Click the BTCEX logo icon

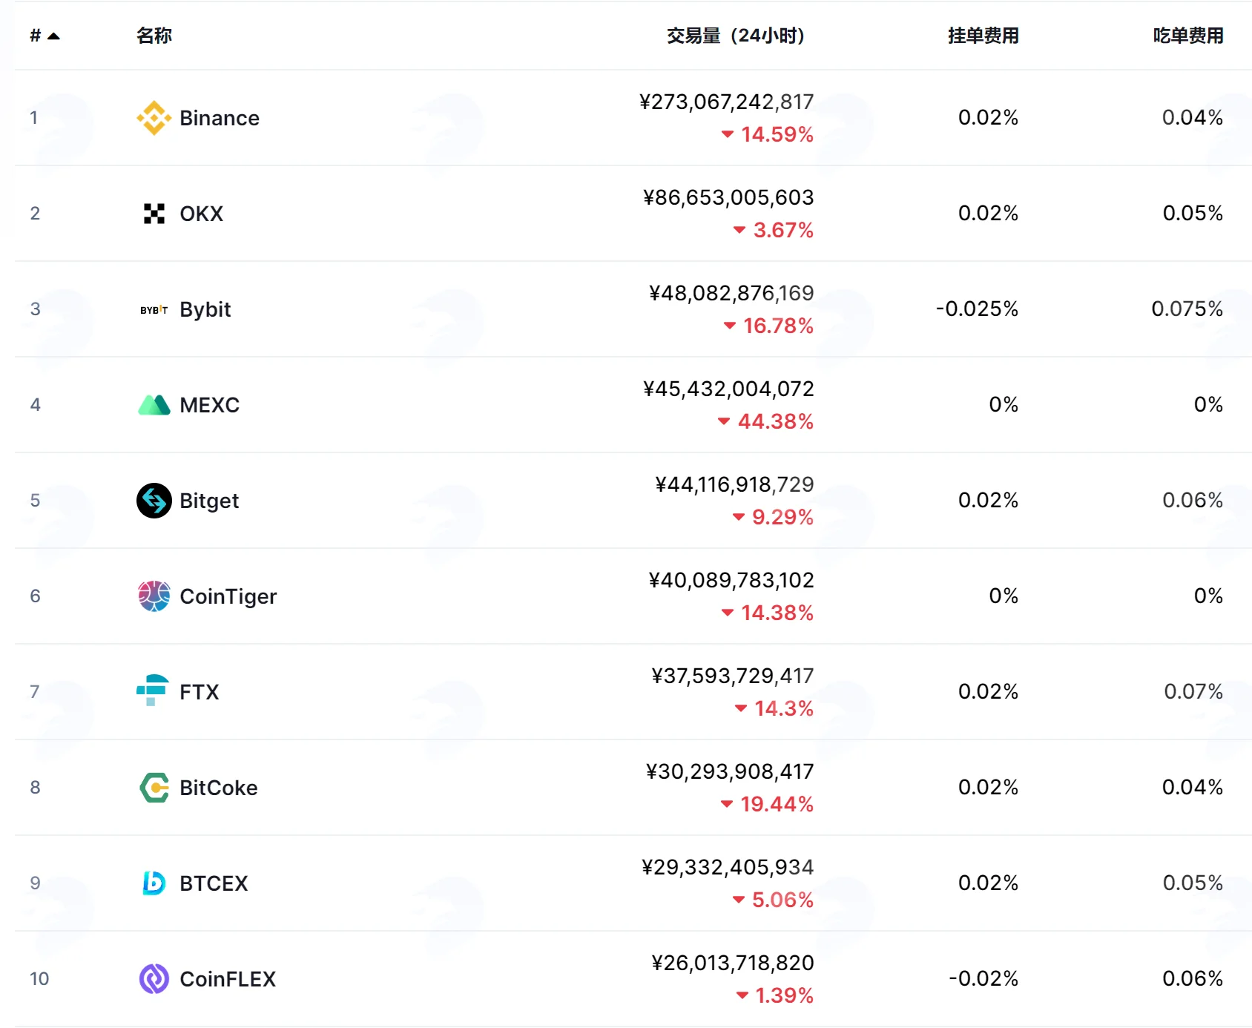[x=154, y=883]
